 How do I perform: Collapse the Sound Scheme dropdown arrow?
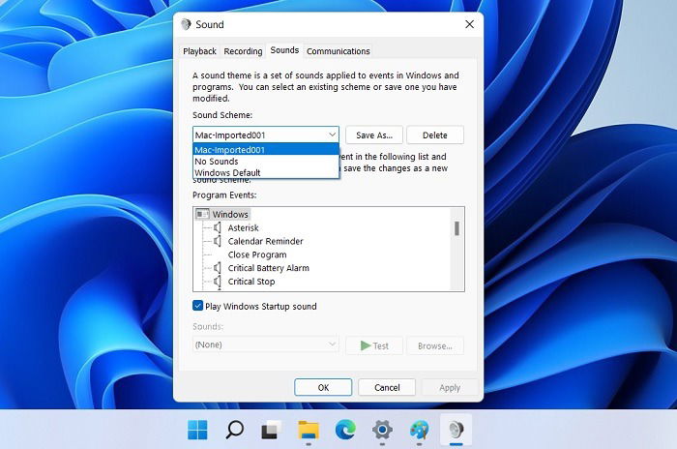tap(332, 135)
